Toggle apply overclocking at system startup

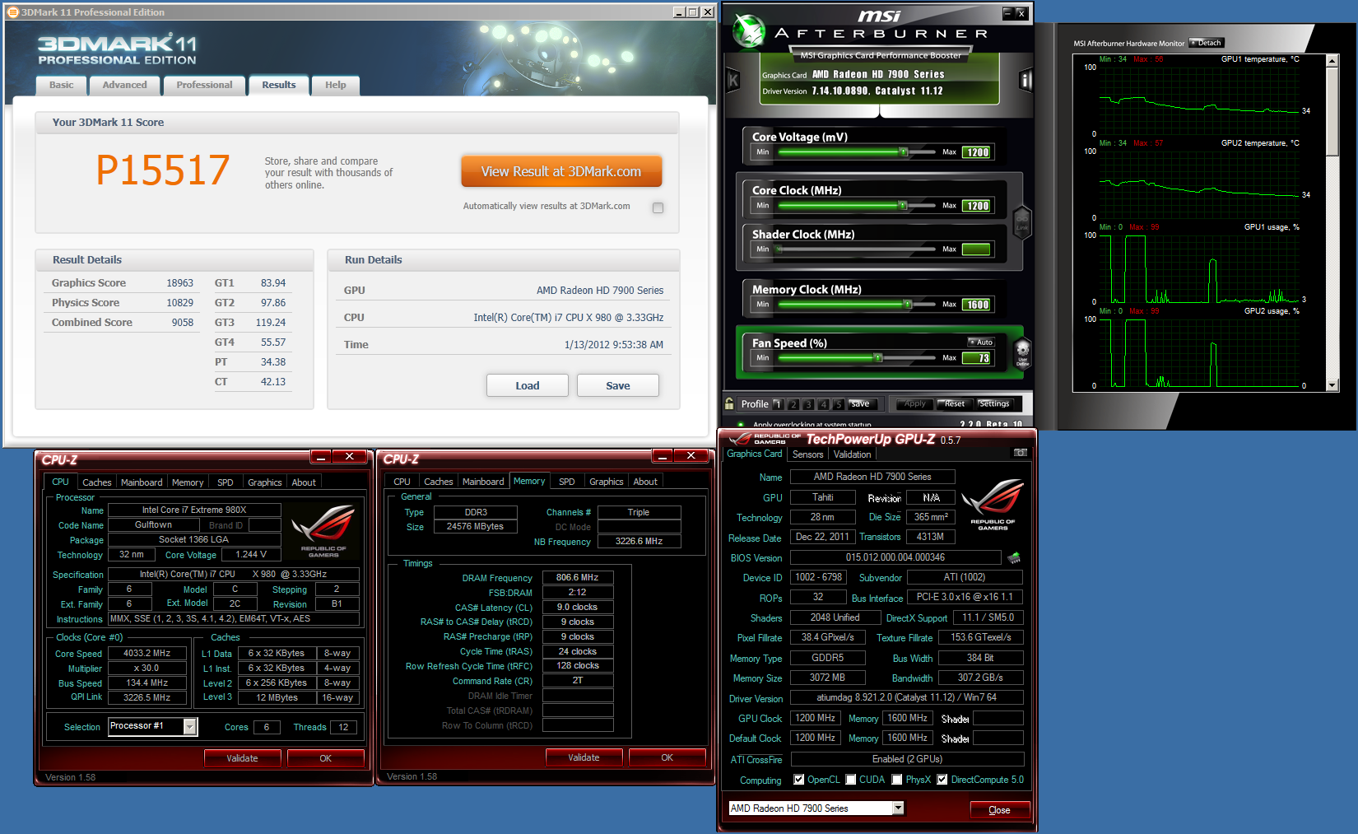(x=741, y=425)
